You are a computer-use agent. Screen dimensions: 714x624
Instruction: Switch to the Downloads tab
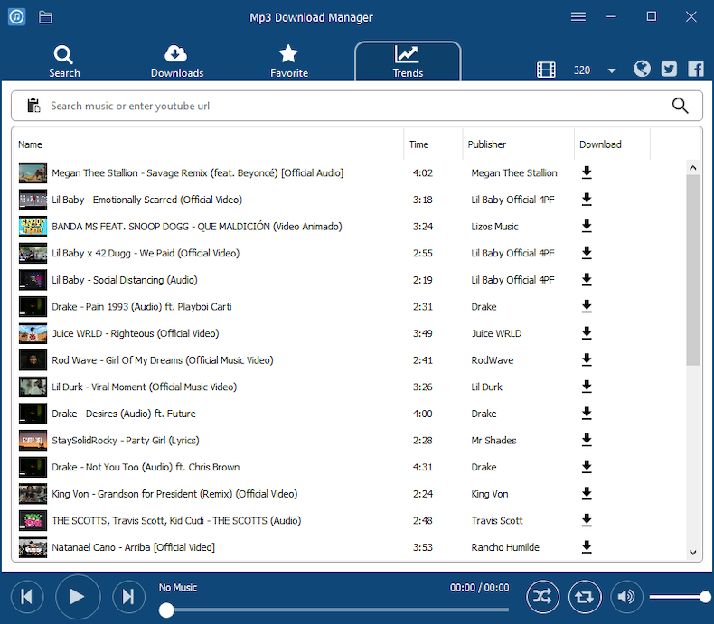pyautogui.click(x=176, y=61)
